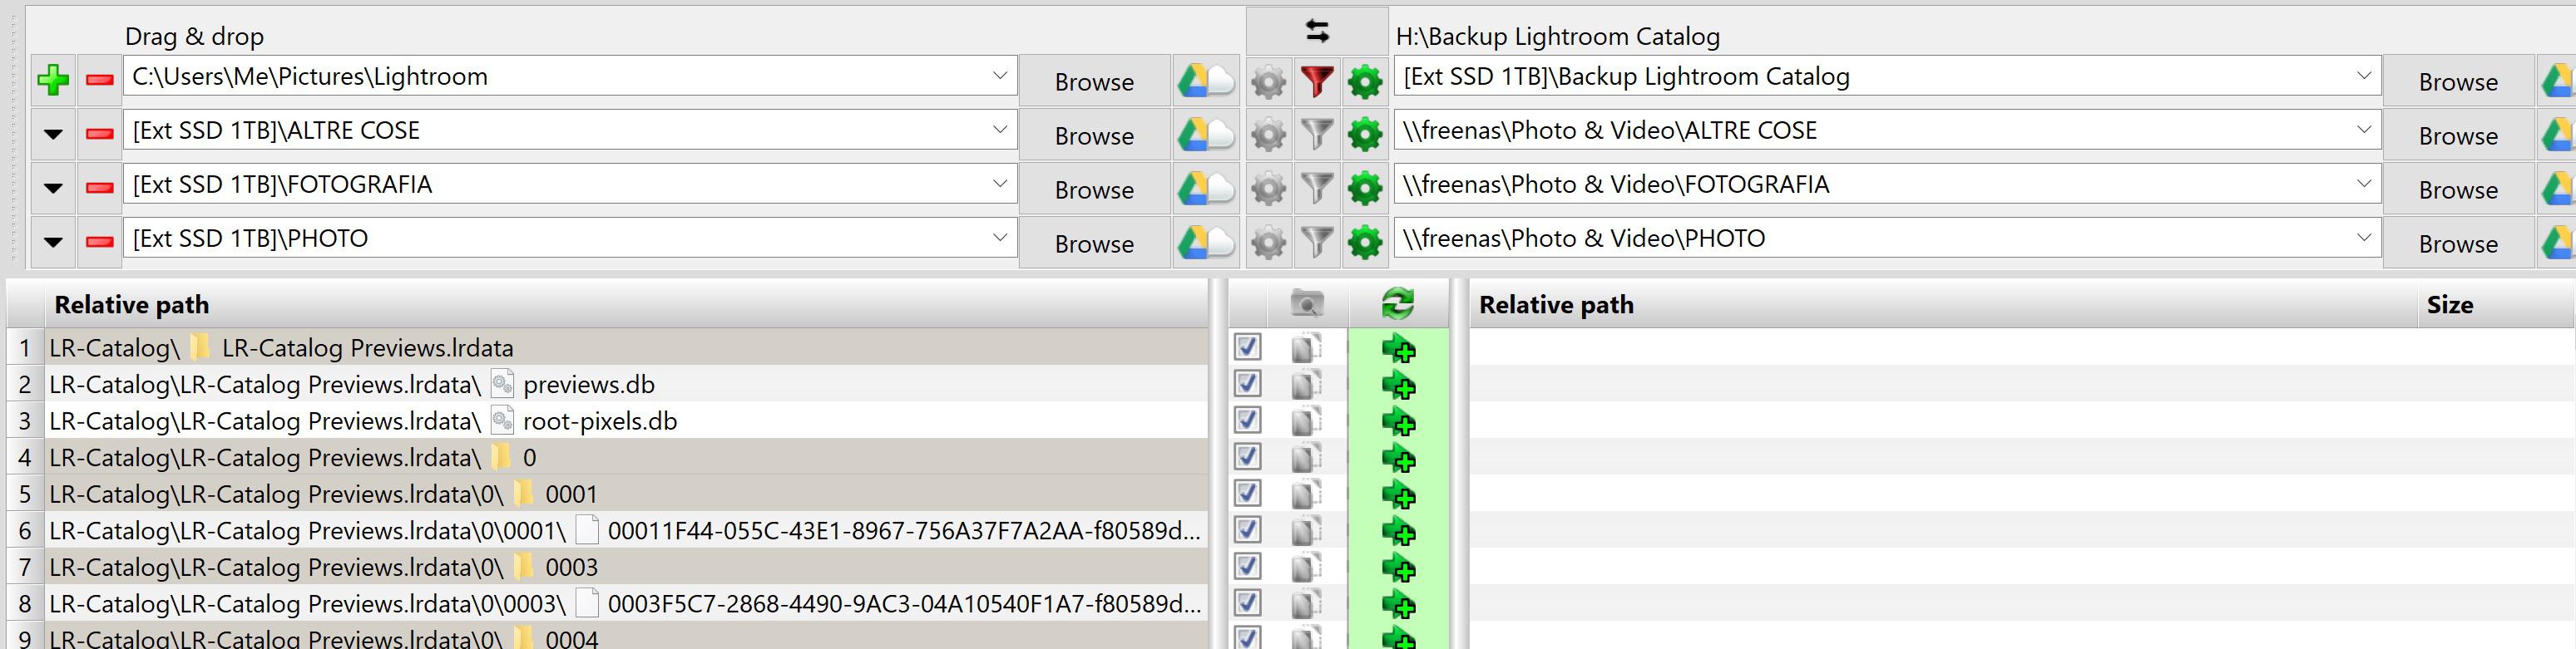Image resolution: width=2576 pixels, height=649 pixels.
Task: Click Browse for Backup Lightroom Catalog target
Action: click(x=2458, y=81)
